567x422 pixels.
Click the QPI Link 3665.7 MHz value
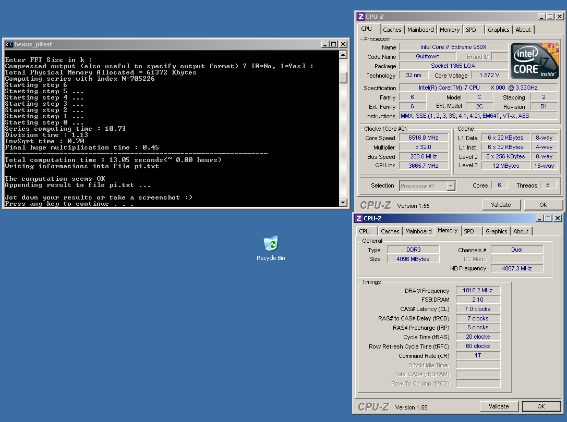[x=424, y=166]
